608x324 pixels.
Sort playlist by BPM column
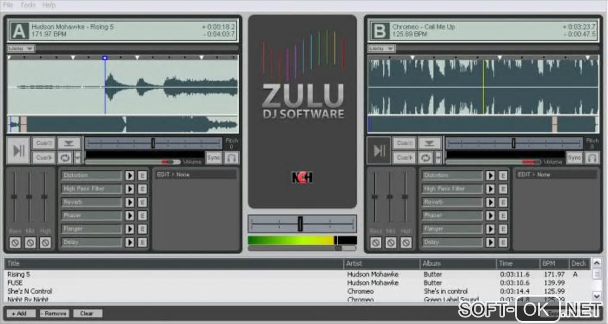(554, 263)
